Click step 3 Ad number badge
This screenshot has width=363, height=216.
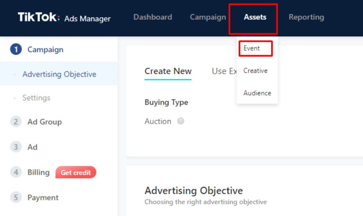point(16,147)
